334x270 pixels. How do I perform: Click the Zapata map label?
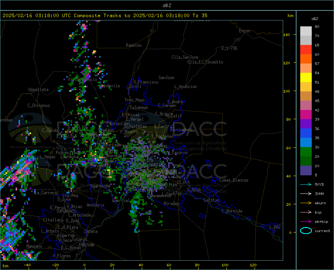[91, 231]
